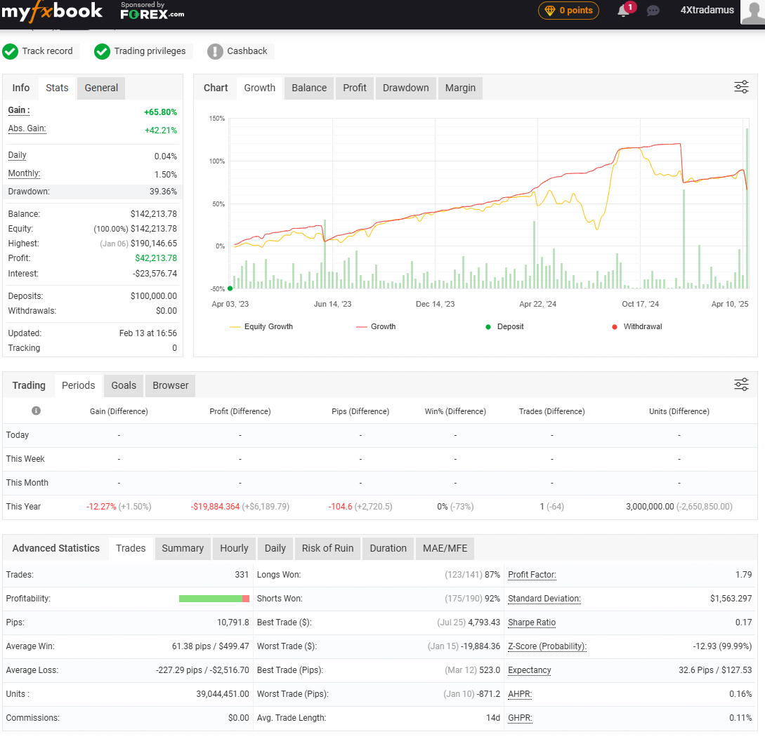The image size is (765, 739).
Task: Click the Z-Score (Probability) label
Action: tap(547, 646)
